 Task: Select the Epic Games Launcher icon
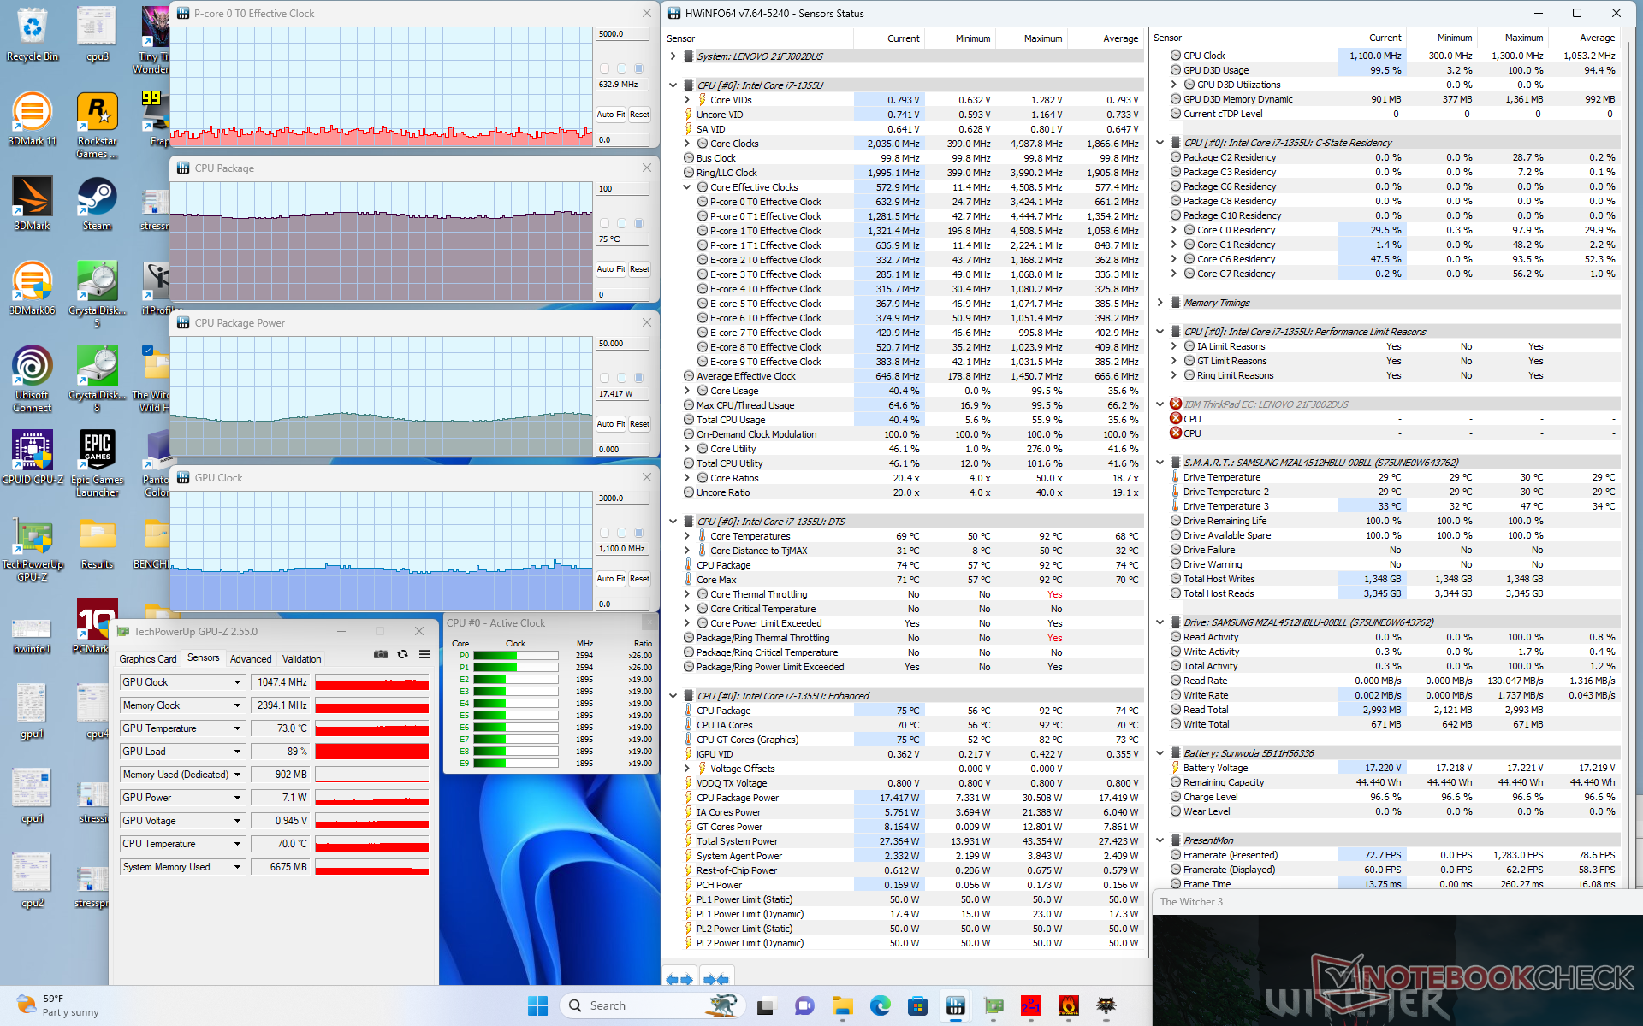click(97, 463)
